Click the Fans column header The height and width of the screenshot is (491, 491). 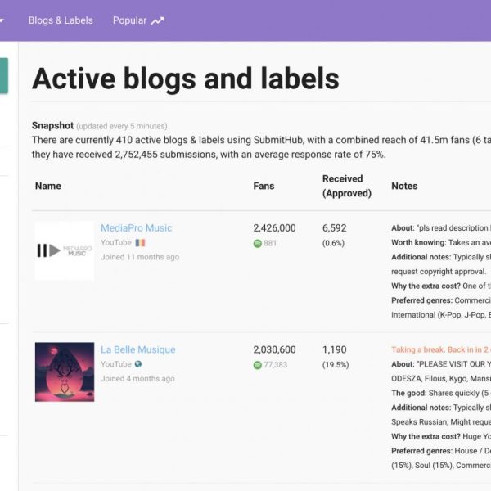click(264, 186)
